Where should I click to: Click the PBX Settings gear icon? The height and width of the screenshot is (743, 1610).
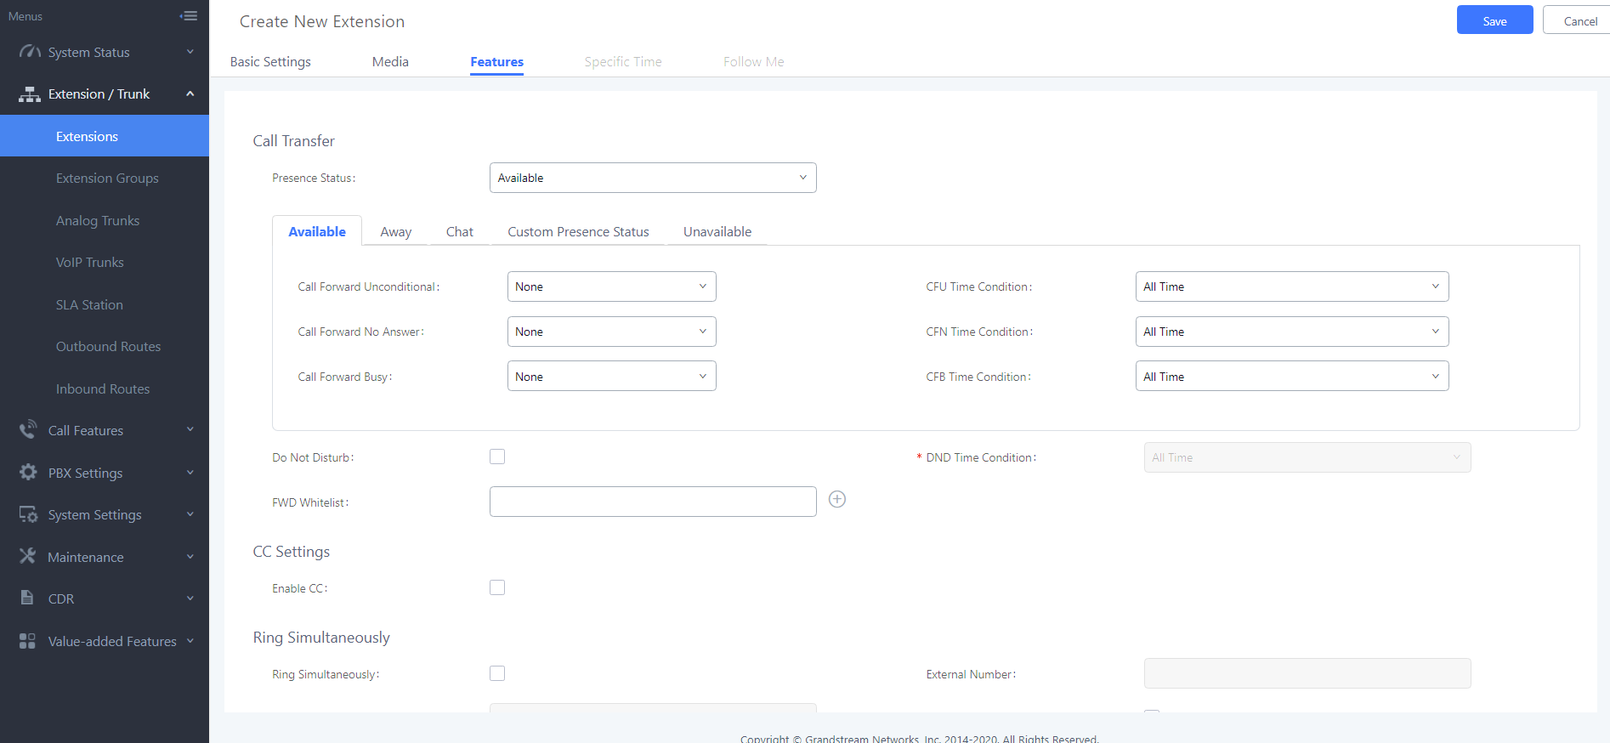coord(28,472)
